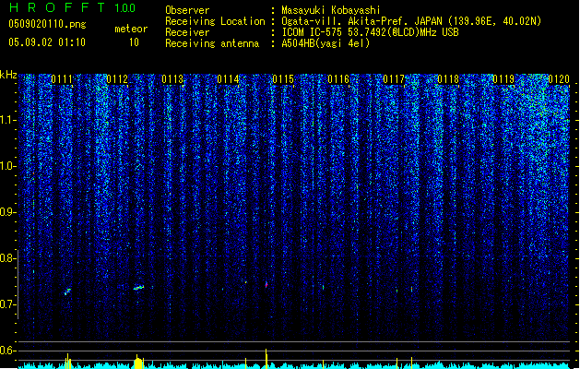Viewport: 580px width, 369px height.
Task: Click the 0.6 kHz frequency label
Action: click(x=8, y=351)
